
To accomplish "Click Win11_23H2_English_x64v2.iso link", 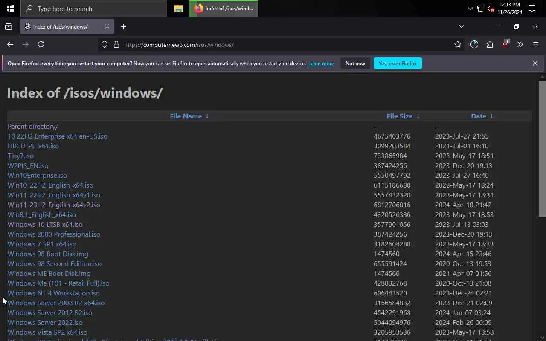I will [54, 205].
